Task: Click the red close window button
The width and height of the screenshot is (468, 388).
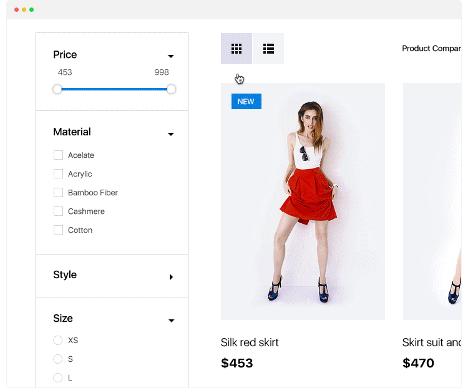Action: (x=16, y=10)
